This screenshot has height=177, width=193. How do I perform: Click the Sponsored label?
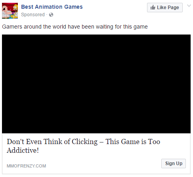point(33,15)
